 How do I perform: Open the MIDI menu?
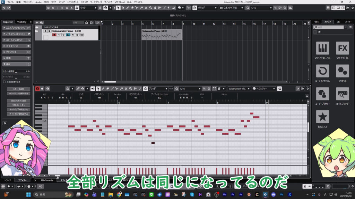(46, 2)
